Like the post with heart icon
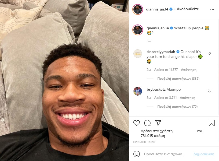This screenshot has height=161, width=219. (x=136, y=123)
